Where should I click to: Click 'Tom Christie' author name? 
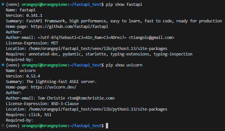(x=51, y=98)
